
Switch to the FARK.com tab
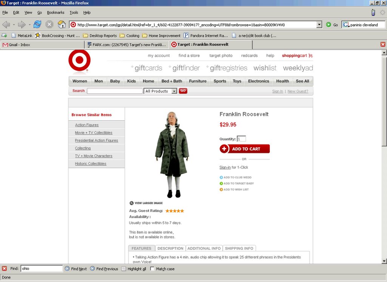coord(127,45)
